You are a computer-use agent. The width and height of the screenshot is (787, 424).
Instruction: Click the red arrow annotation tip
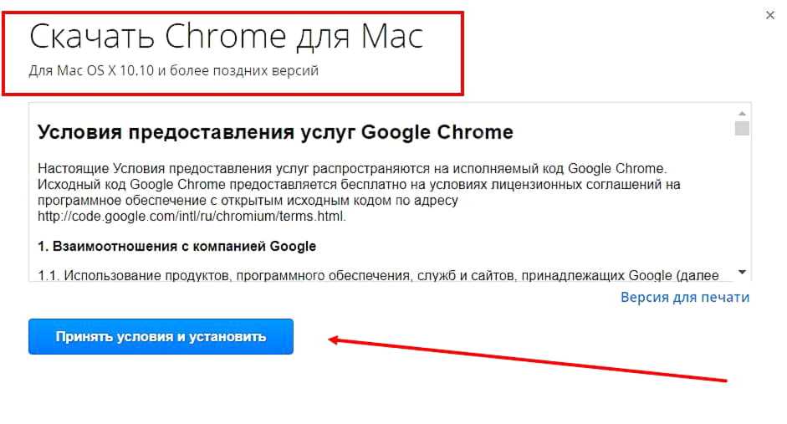(x=331, y=340)
